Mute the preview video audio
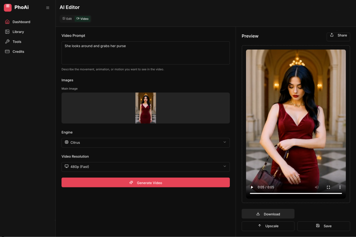Image resolution: width=356 pixels, height=237 pixels. click(x=317, y=187)
